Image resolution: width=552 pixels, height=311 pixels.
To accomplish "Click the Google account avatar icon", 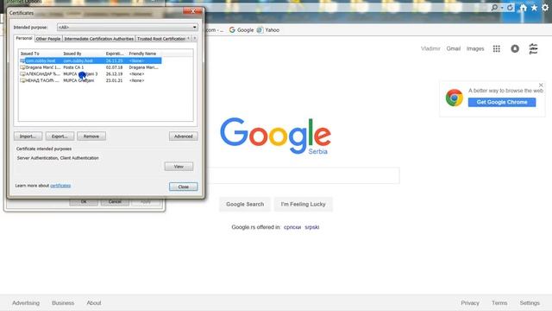I will pyautogui.click(x=533, y=48).
